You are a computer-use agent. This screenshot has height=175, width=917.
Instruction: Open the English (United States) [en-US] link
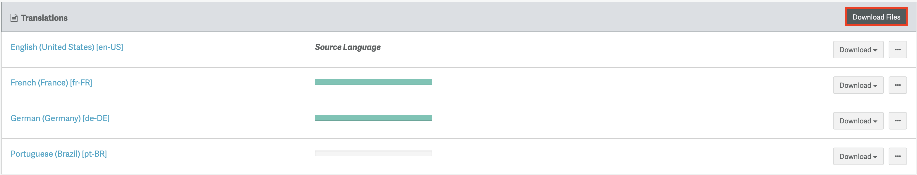click(x=67, y=47)
